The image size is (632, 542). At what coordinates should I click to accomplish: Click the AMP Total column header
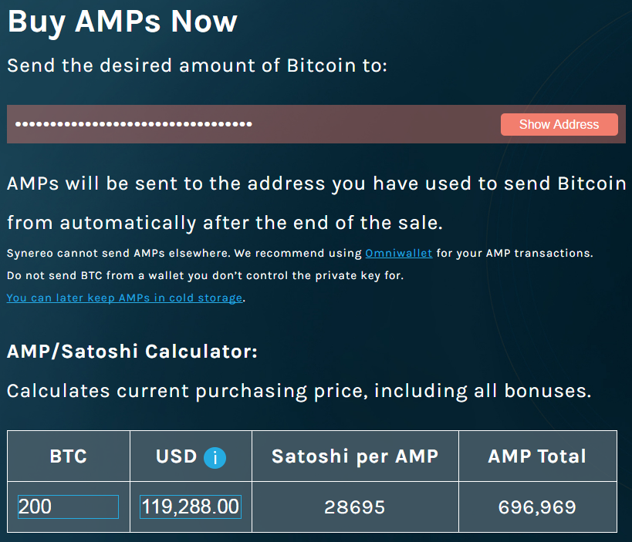537,456
